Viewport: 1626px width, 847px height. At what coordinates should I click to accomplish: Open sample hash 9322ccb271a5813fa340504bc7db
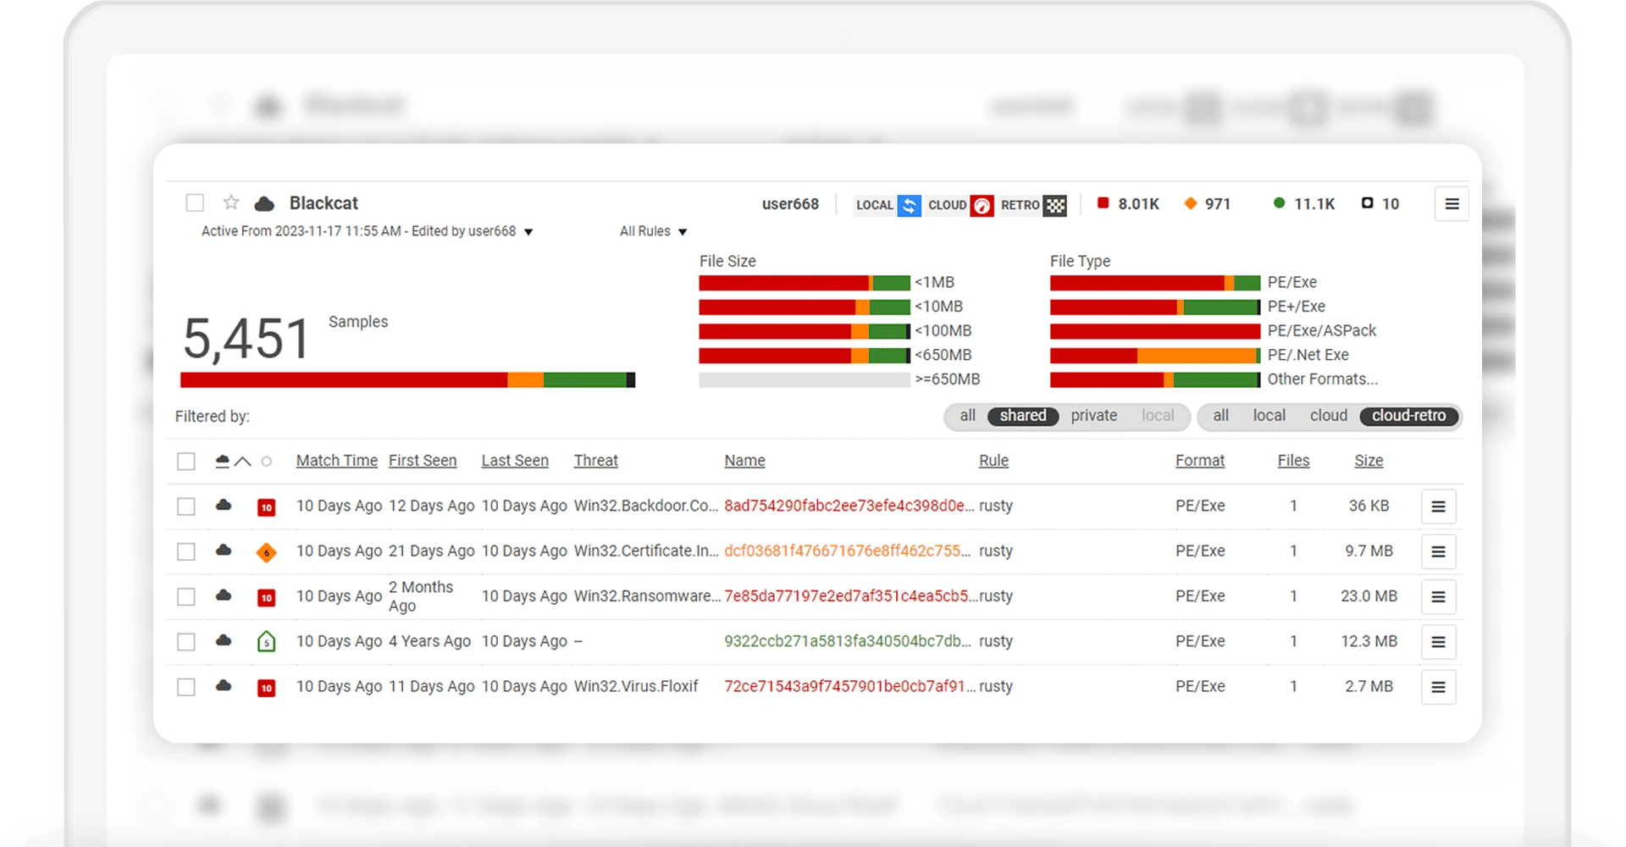tap(847, 641)
